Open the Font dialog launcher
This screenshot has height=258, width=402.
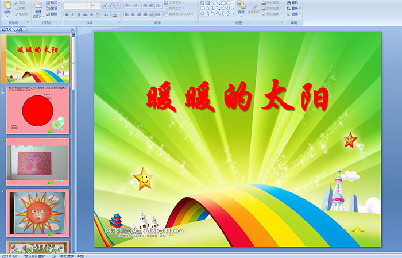click(x=119, y=22)
